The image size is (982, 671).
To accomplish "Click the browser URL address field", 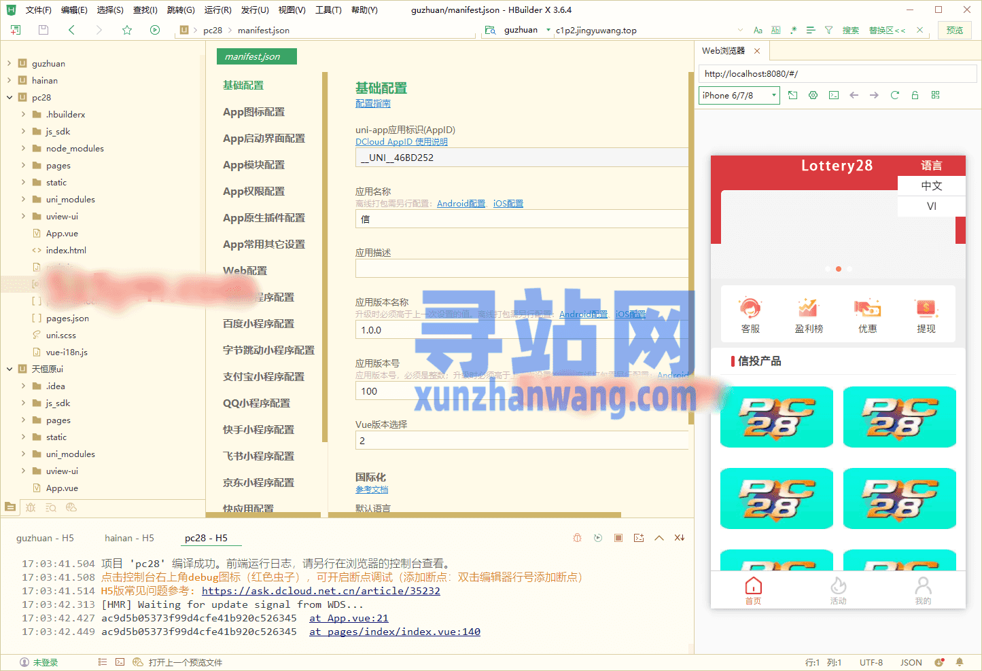I will click(837, 74).
